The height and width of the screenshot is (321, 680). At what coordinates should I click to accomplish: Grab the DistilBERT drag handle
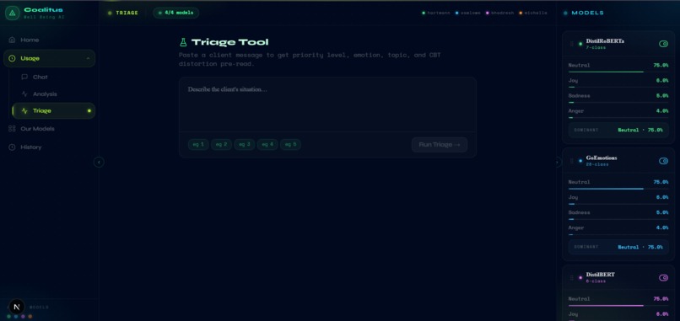571,278
